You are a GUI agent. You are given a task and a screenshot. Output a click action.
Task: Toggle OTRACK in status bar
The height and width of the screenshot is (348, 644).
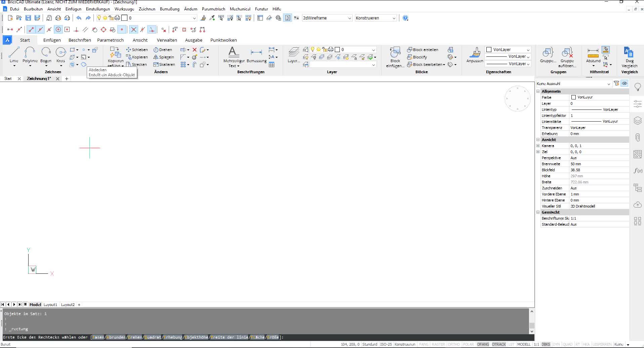point(499,344)
